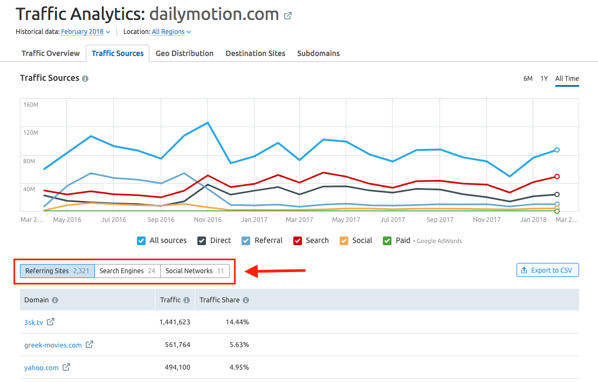This screenshot has height=382, width=598.
Task: Switch chart range to 1Y
Action: point(545,78)
